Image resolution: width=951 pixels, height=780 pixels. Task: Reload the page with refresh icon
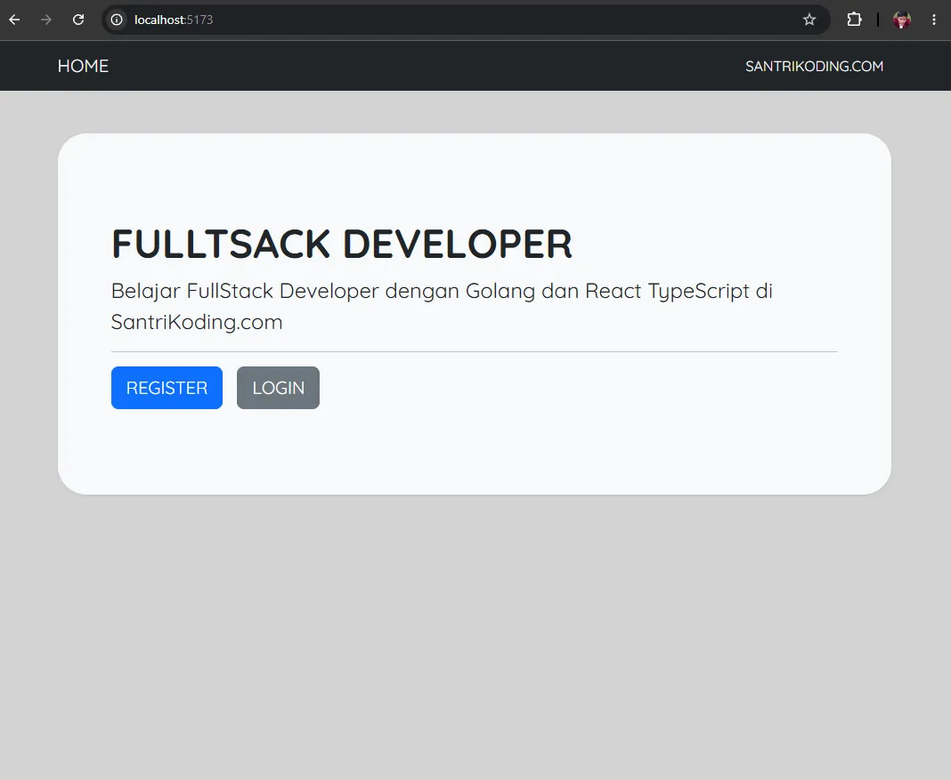click(78, 20)
